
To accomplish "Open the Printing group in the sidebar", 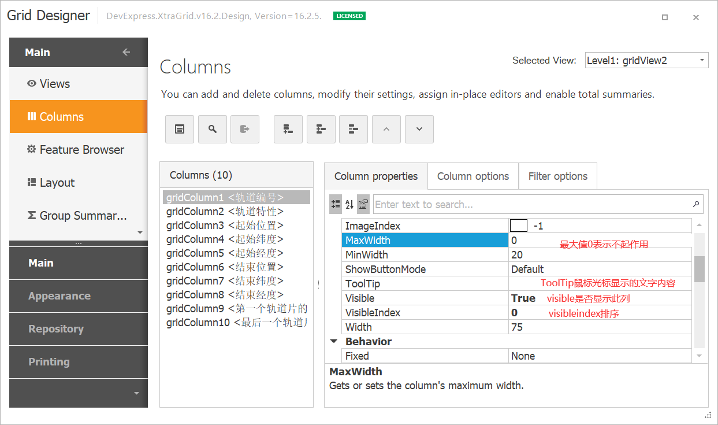I will point(79,362).
